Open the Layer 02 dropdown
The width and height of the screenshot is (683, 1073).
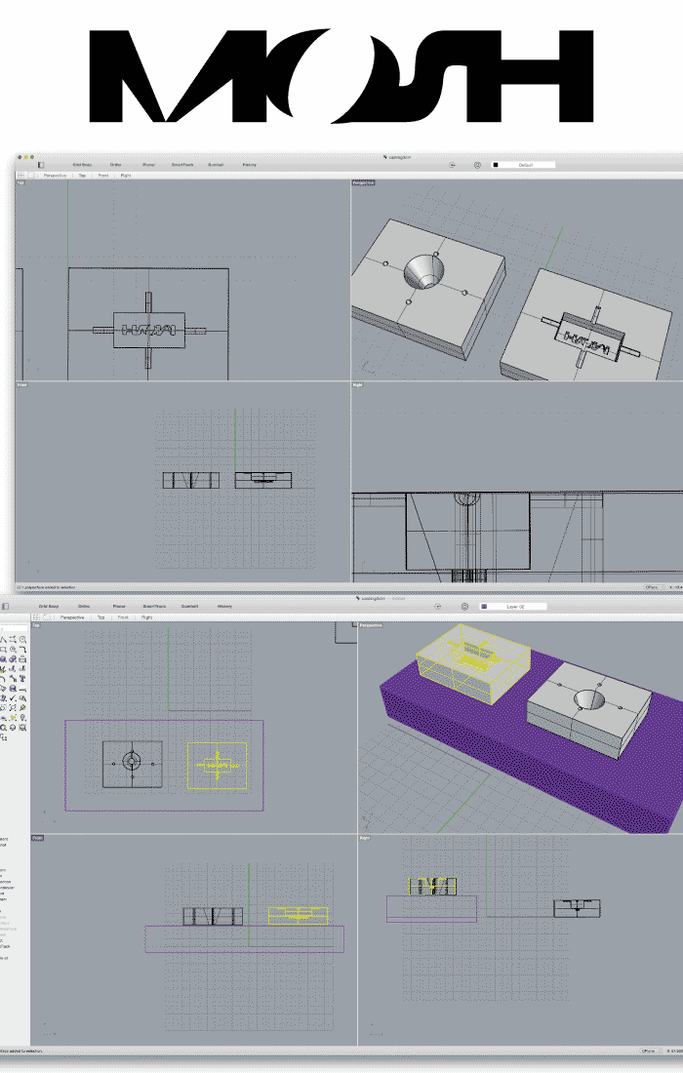tap(513, 607)
